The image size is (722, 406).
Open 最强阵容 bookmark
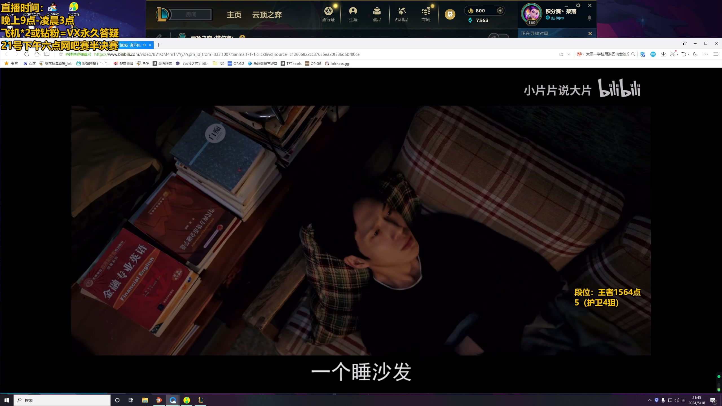click(x=162, y=63)
